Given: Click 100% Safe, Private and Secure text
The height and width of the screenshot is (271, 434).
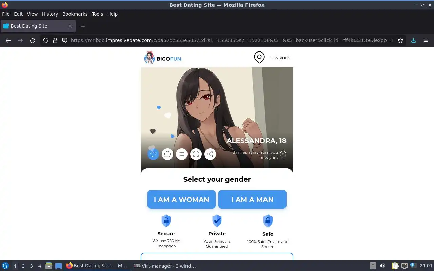Looking at the screenshot, I should point(268,244).
